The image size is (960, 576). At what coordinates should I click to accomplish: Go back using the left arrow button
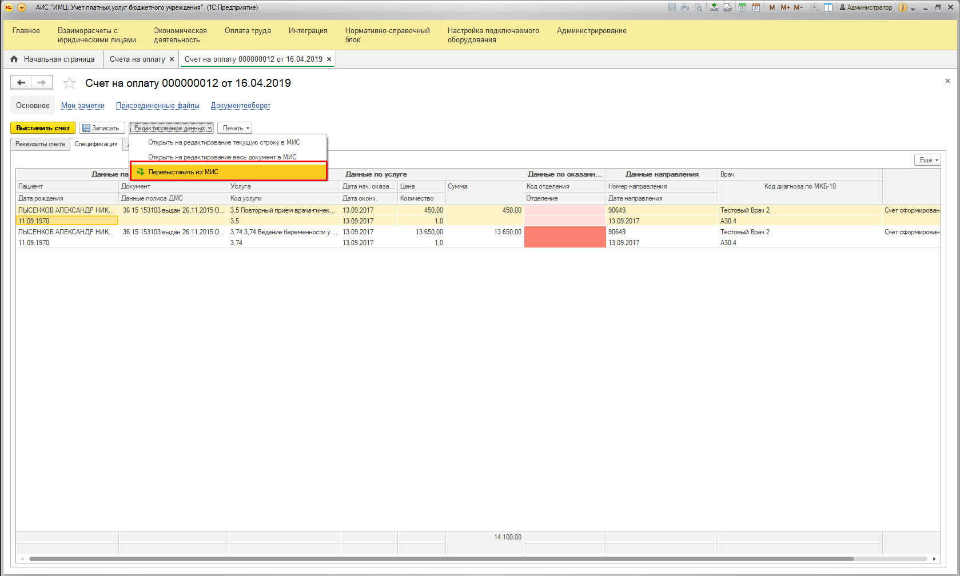[21, 83]
